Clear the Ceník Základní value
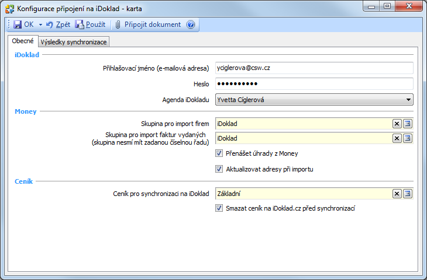The image size is (427, 280). point(397,194)
